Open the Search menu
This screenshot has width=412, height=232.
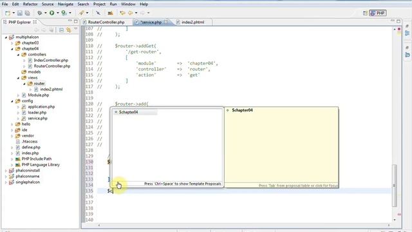(83, 5)
